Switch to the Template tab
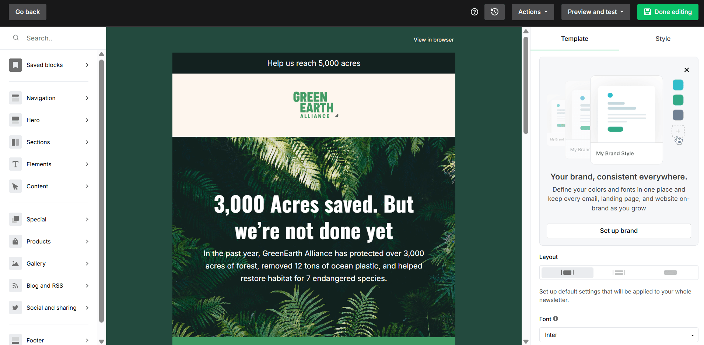Screen dimensions: 704x345 [575, 39]
